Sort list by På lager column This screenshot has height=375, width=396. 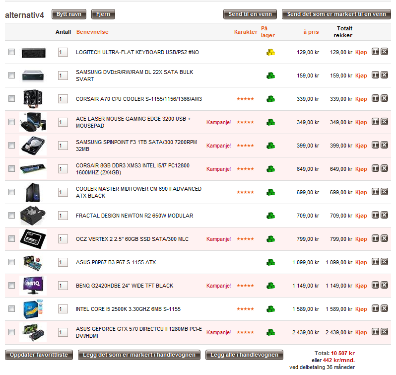click(267, 32)
